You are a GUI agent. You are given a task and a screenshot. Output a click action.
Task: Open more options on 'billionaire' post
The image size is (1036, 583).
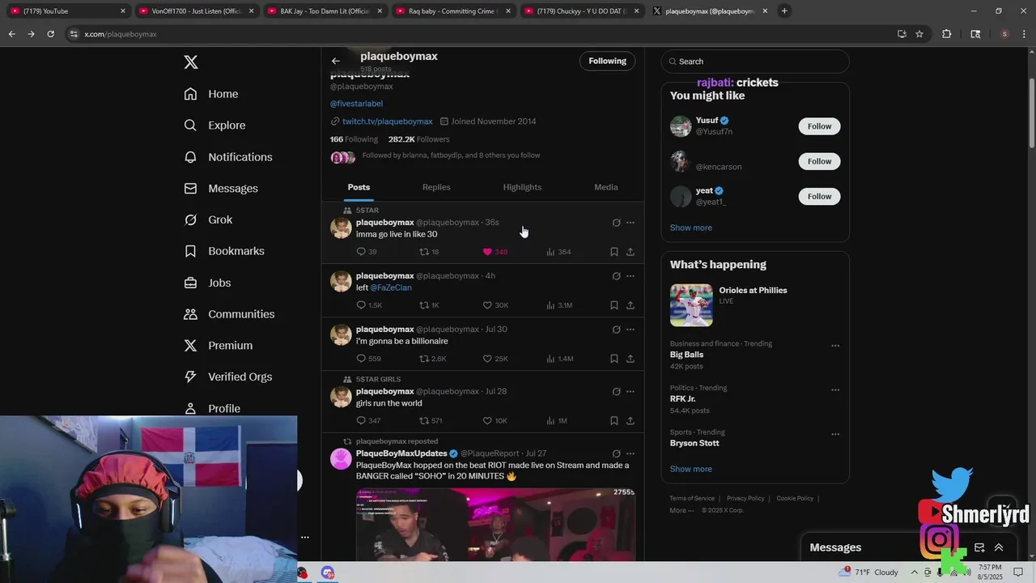point(631,330)
